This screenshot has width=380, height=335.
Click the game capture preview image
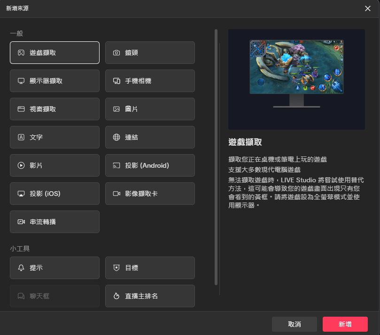(x=296, y=79)
